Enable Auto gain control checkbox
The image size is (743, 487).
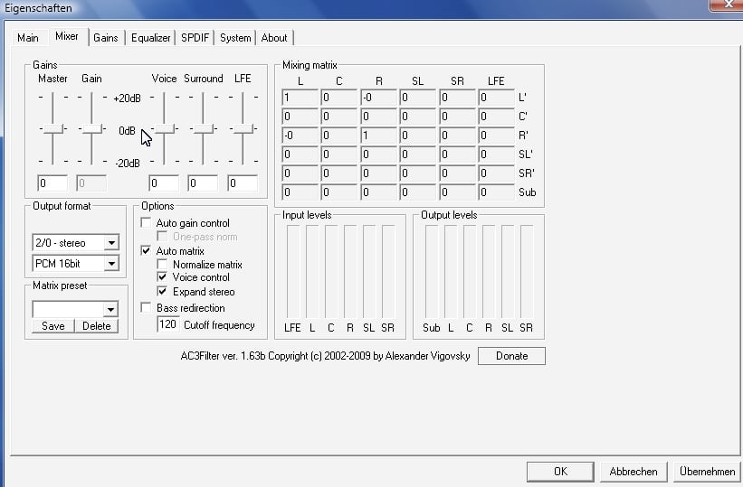147,223
